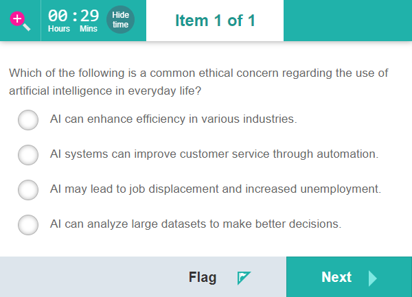
Task: Click the timer hours digits '00'
Action: [x=58, y=16]
